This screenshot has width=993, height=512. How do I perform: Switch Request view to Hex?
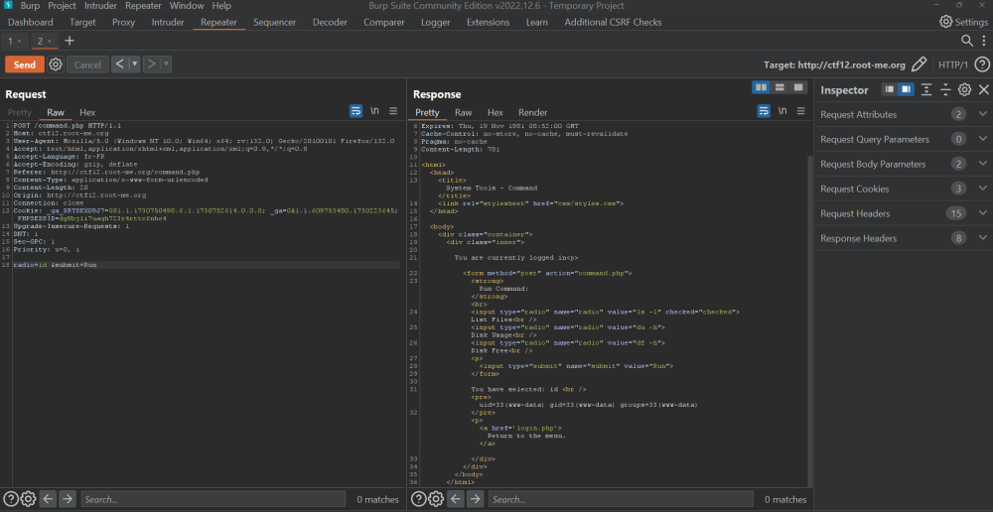(87, 113)
